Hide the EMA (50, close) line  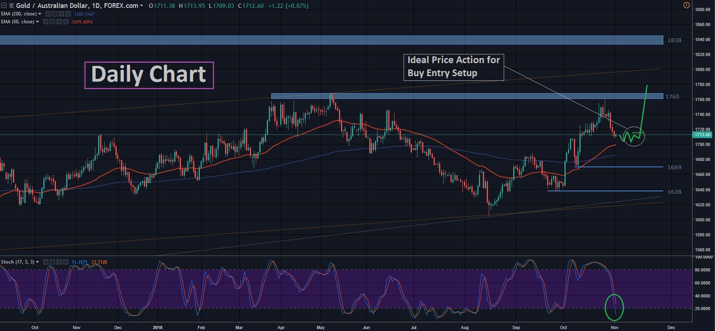click(45, 22)
